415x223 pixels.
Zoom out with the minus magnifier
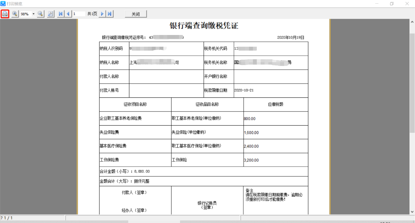(x=40, y=14)
